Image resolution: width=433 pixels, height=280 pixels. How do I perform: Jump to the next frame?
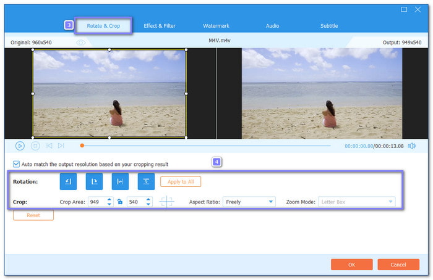pyautogui.click(x=61, y=146)
